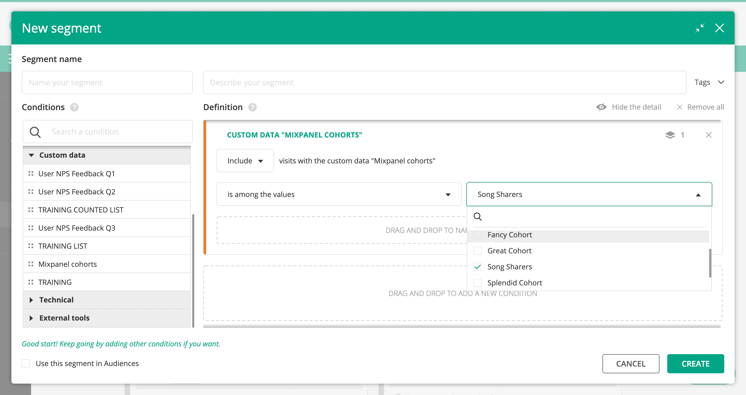
Task: Check the Great Cohort checkbox
Action: tap(478, 251)
